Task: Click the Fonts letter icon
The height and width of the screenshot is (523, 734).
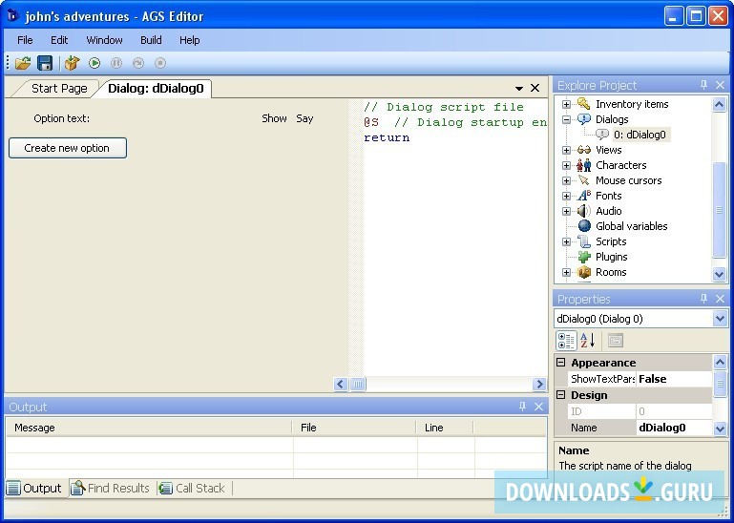Action: tap(584, 196)
